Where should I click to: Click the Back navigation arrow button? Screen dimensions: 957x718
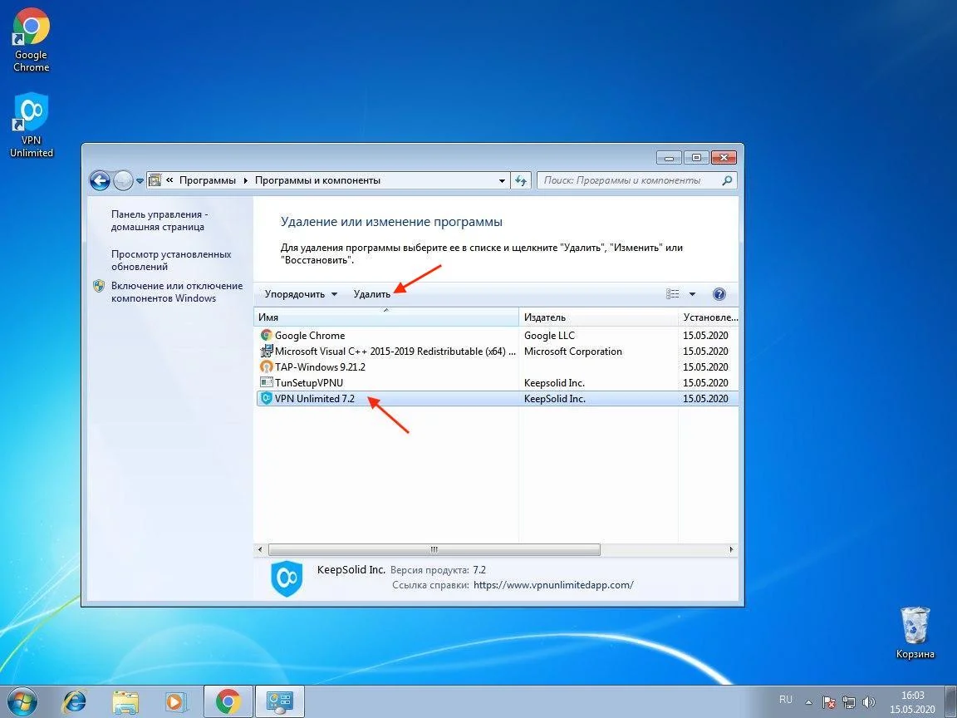click(100, 180)
